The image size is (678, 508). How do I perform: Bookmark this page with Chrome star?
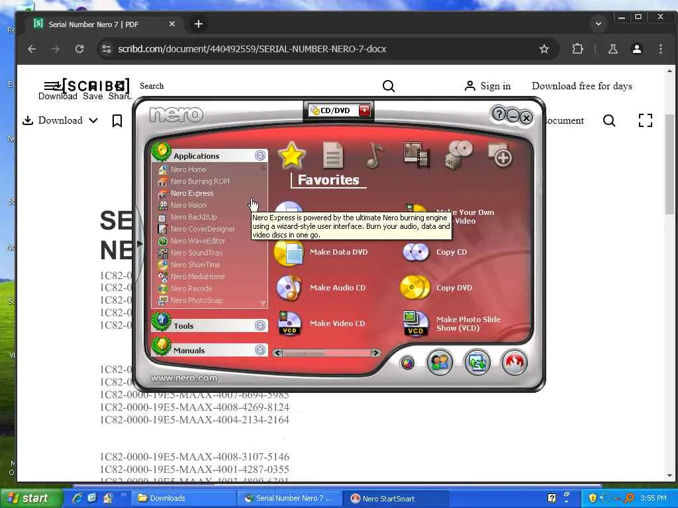544,49
